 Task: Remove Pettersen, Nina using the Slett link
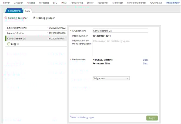145,64
